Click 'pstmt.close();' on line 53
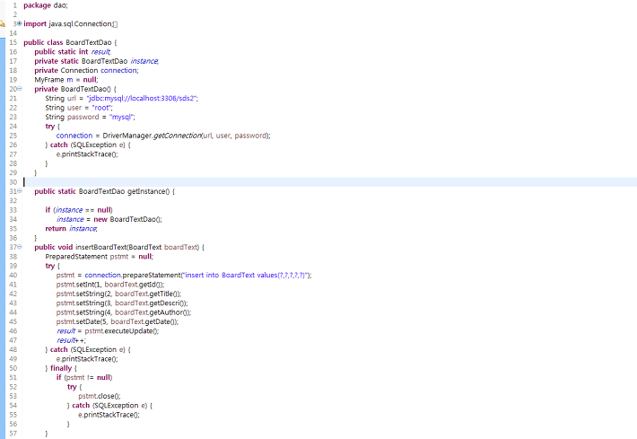 (100, 396)
